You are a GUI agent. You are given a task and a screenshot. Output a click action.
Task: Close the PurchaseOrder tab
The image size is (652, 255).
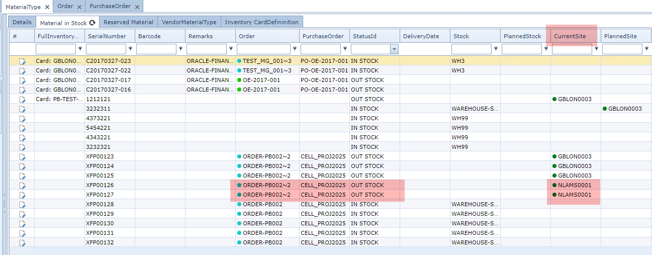pyautogui.click(x=137, y=7)
